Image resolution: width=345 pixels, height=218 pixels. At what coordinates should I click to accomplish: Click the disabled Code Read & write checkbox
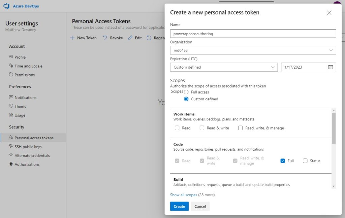(202, 161)
